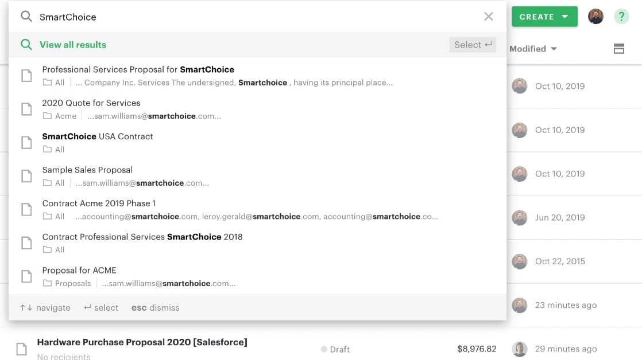
Task: Open user profile avatar next to Create
Action: [x=595, y=17]
